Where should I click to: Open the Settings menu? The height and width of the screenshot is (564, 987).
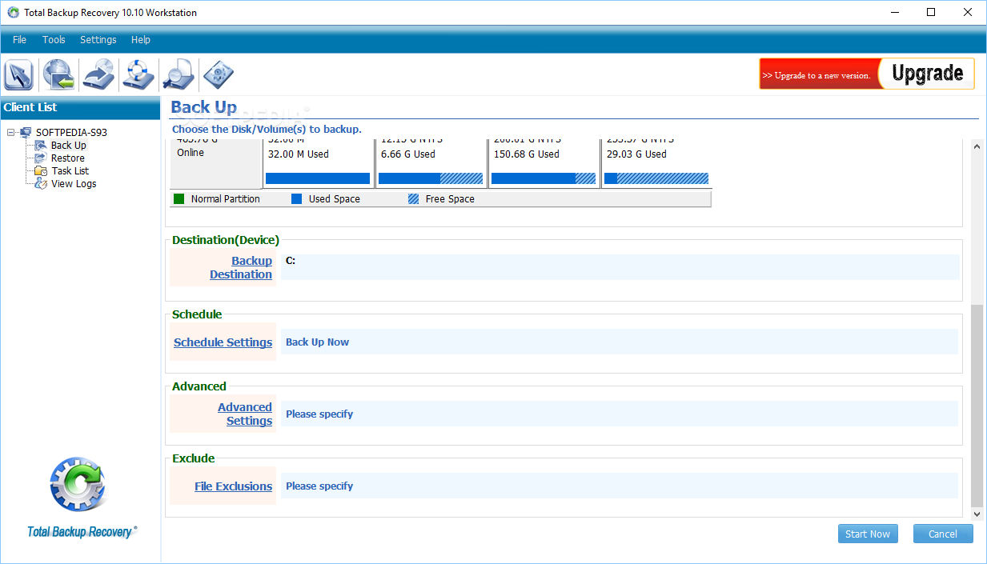[x=98, y=40]
